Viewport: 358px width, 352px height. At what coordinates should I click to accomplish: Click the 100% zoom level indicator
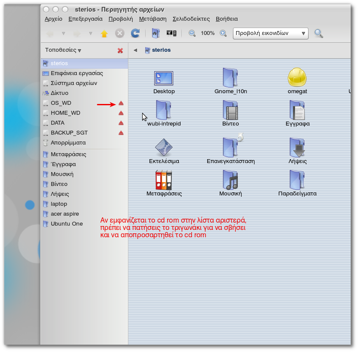208,33
